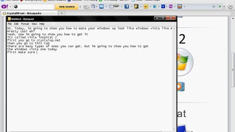Click the Yahoo Messenger smiley icon
The width and height of the screenshot is (235, 132).
(180, 7)
